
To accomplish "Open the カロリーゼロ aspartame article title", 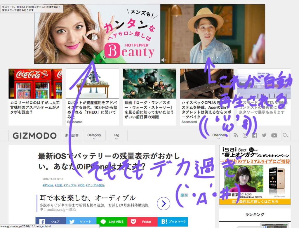I will pyautogui.click(x=35, y=107).
